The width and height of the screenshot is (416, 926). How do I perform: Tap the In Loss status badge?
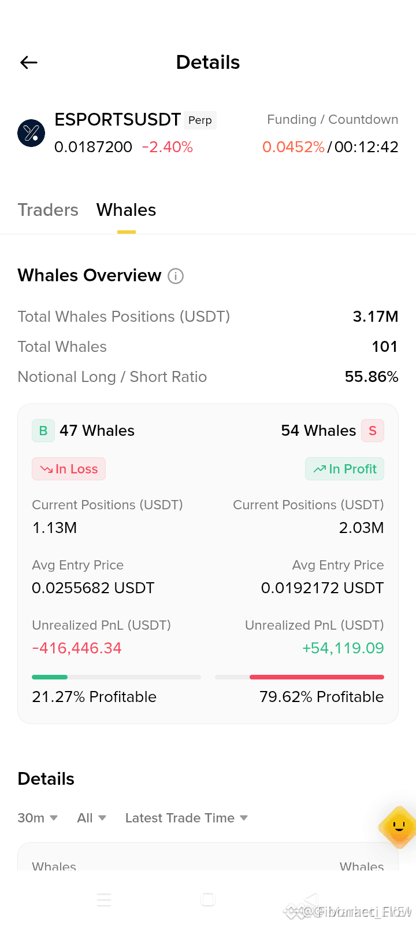pyautogui.click(x=69, y=469)
